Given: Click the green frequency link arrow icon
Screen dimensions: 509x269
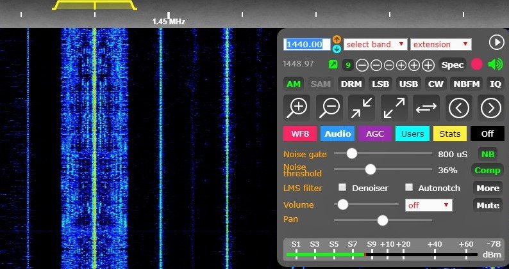Looking at the screenshot, I should point(333,65).
